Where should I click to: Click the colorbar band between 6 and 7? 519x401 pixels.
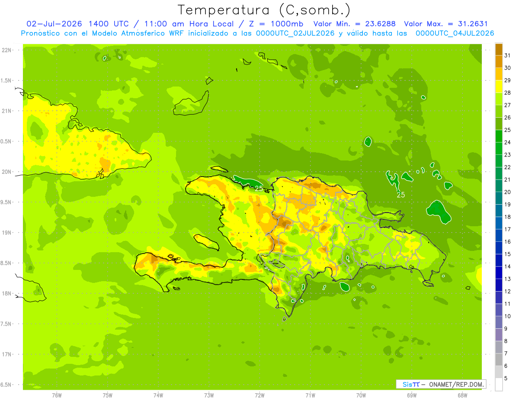(499, 359)
